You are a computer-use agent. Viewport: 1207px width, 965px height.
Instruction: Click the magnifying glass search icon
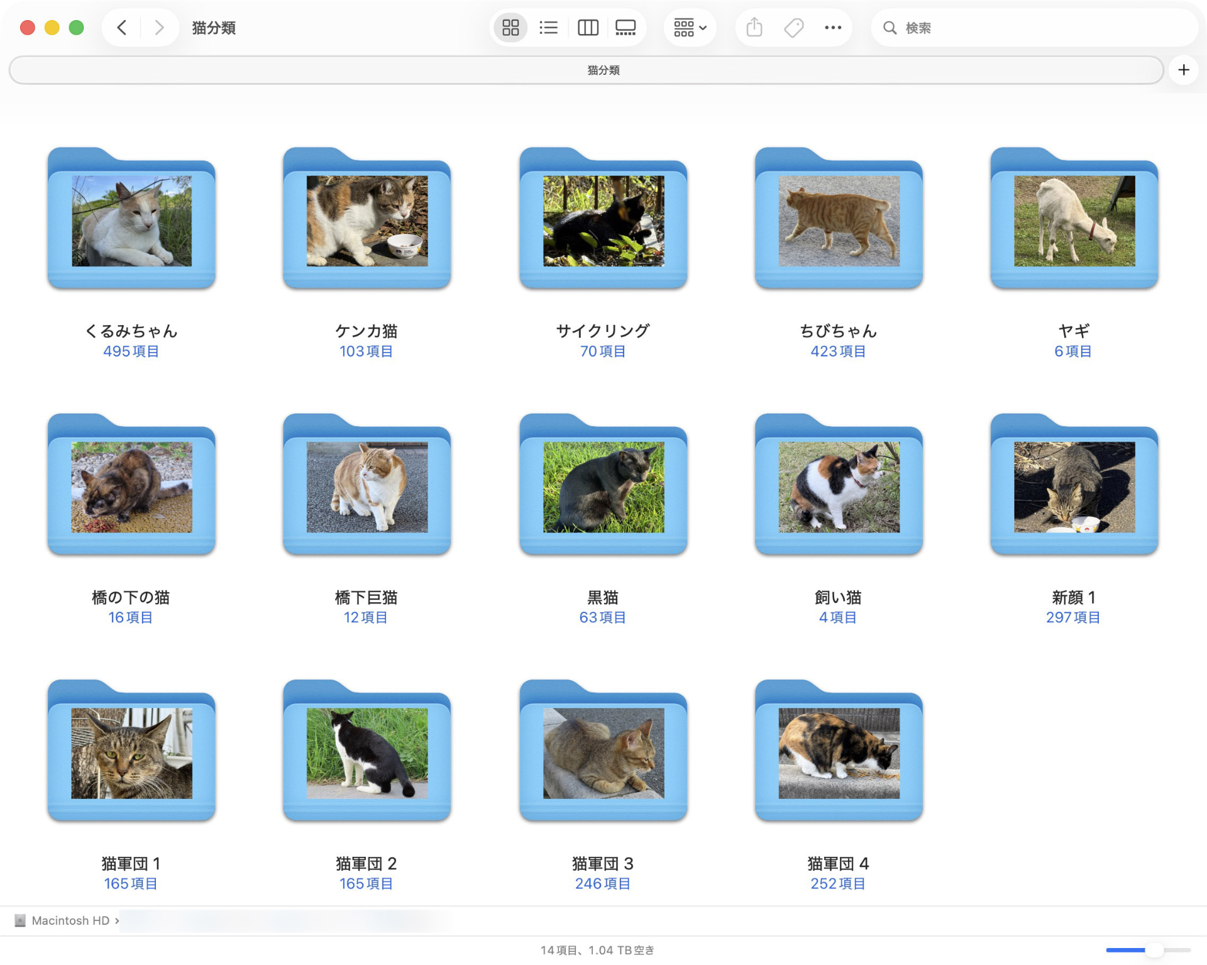889,28
